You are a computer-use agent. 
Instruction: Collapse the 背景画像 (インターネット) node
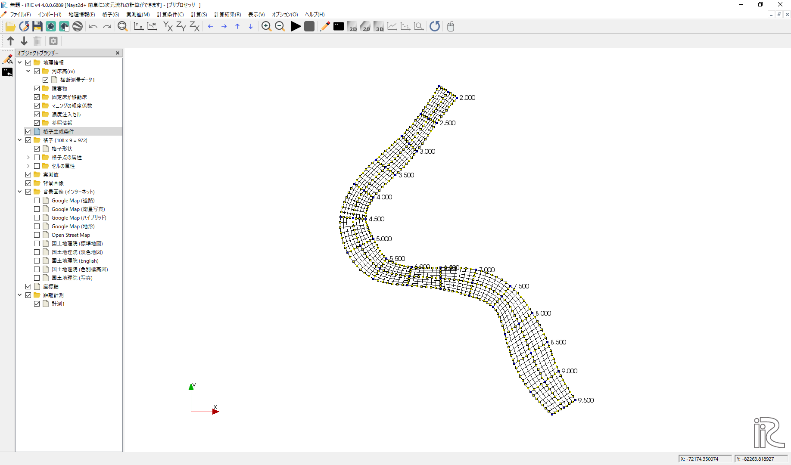click(20, 192)
